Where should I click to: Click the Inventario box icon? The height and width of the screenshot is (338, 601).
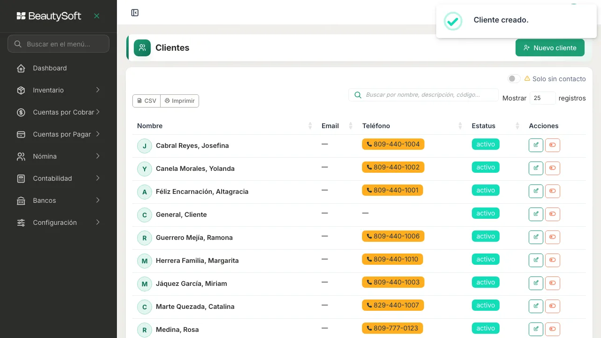(x=21, y=91)
